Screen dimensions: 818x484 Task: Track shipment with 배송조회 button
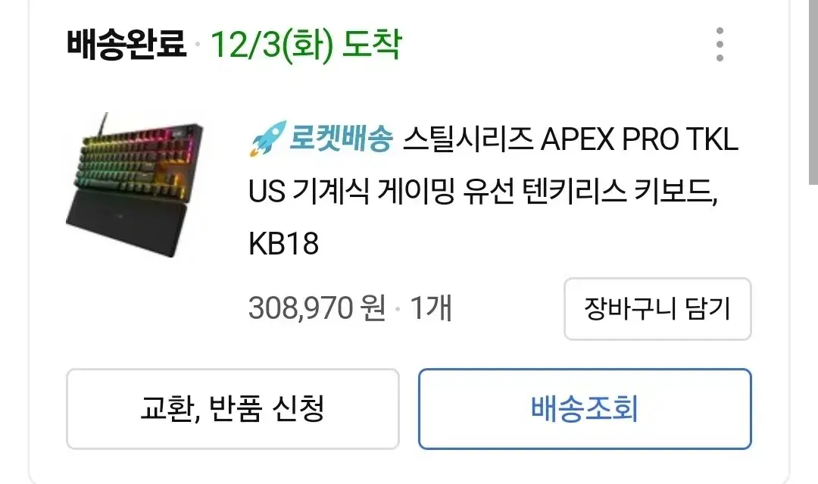(585, 409)
